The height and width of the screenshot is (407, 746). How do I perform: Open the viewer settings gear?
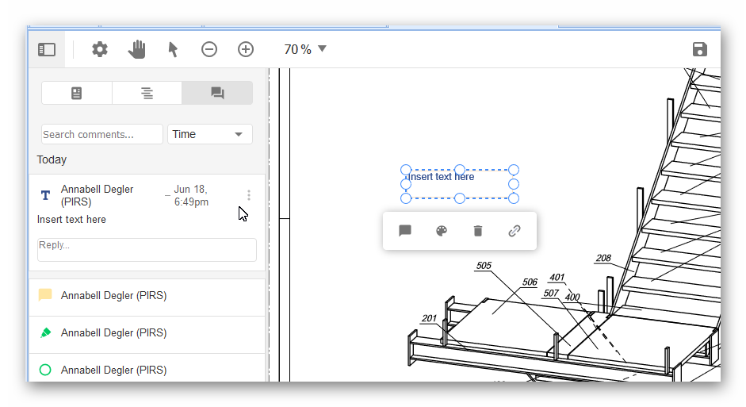99,49
